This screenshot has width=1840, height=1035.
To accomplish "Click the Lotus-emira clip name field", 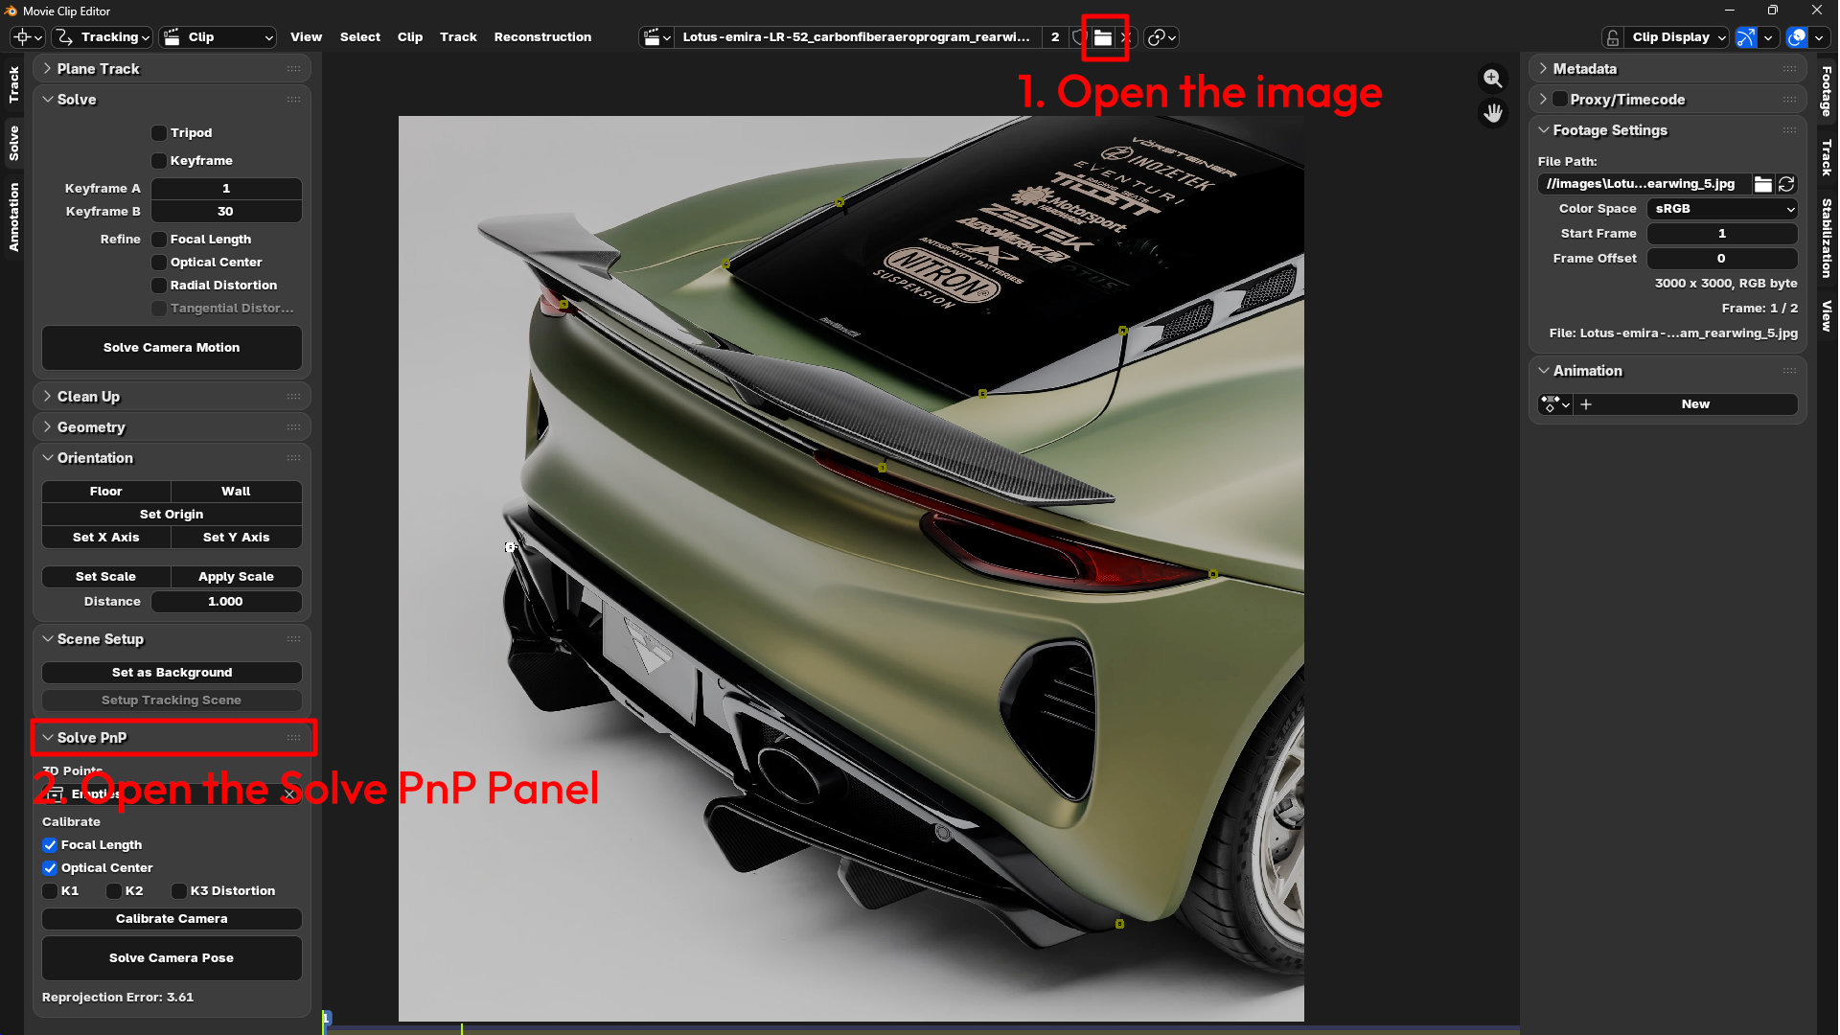I will coord(857,37).
